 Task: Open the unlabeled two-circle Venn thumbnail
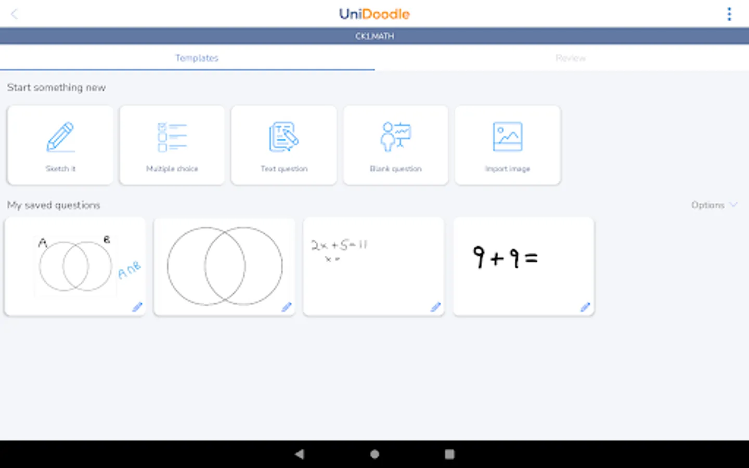pyautogui.click(x=224, y=266)
